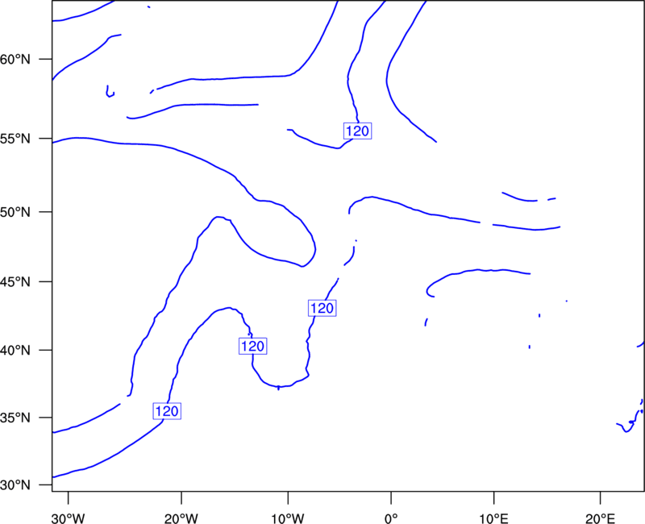The height and width of the screenshot is (524, 645).
Task: Click the 55°N latitude axis label
Action: click(x=15, y=139)
